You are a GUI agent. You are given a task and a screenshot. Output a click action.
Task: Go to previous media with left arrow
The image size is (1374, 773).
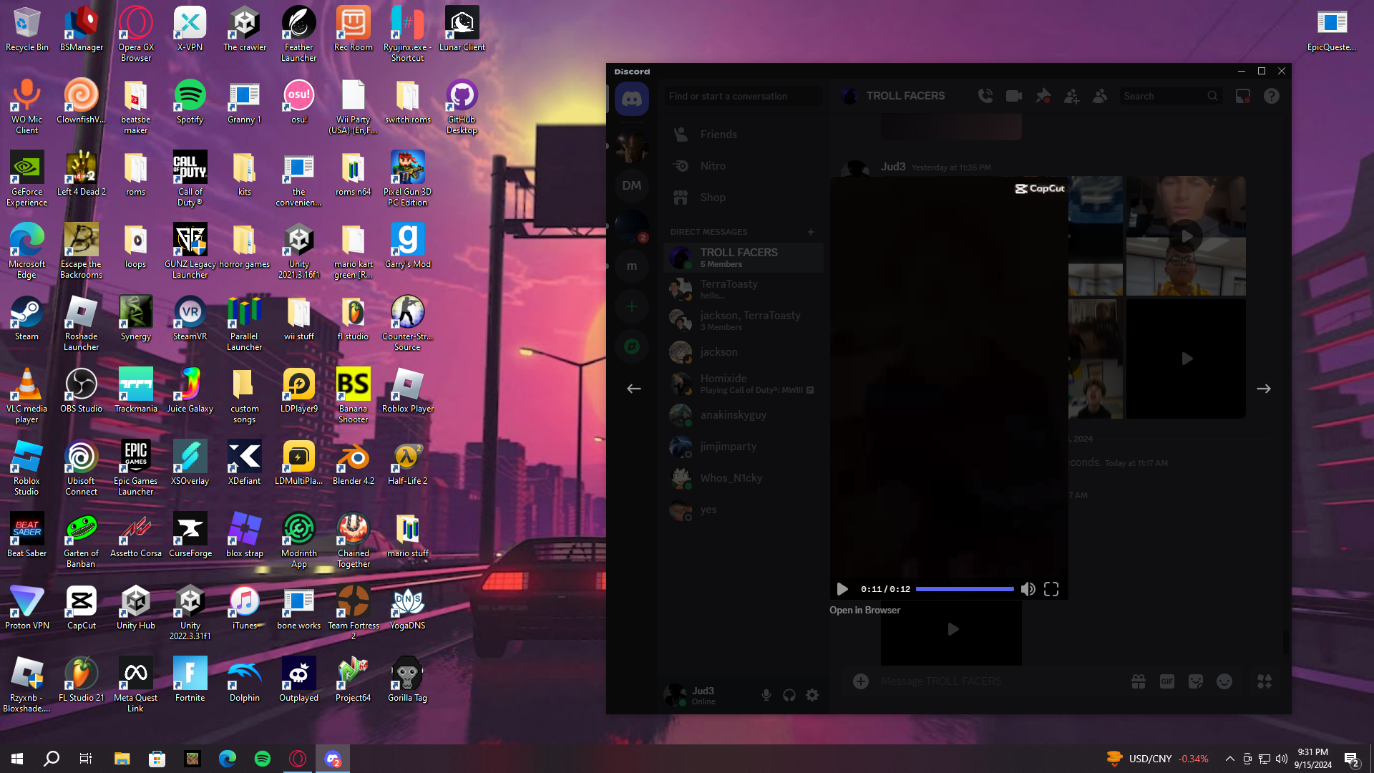click(634, 389)
